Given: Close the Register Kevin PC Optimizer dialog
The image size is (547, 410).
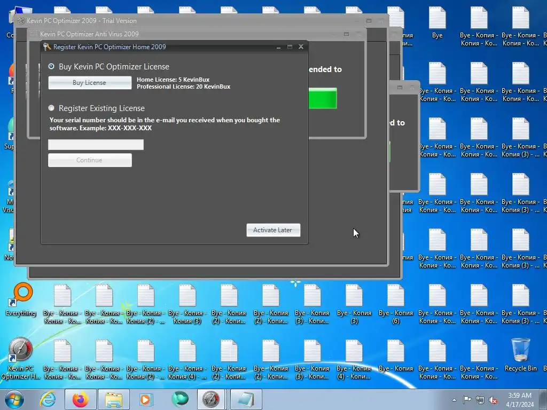Looking at the screenshot, I should click(301, 46).
